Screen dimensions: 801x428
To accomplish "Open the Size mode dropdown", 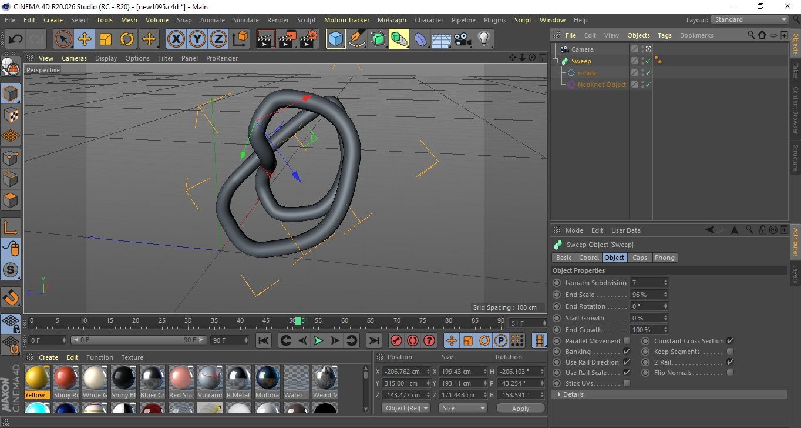I will point(463,408).
